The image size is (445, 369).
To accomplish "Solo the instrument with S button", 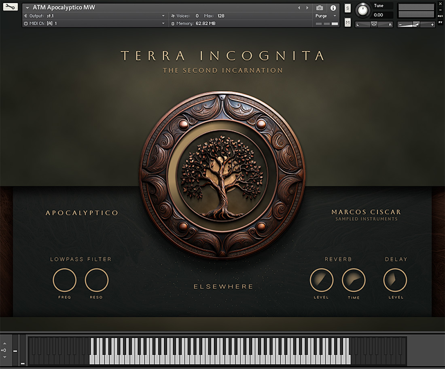I will coord(348,8).
